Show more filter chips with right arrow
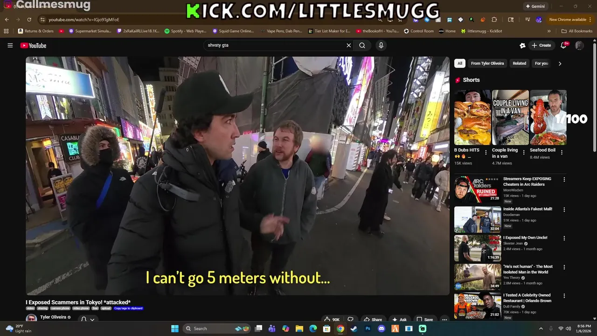 [560, 63]
